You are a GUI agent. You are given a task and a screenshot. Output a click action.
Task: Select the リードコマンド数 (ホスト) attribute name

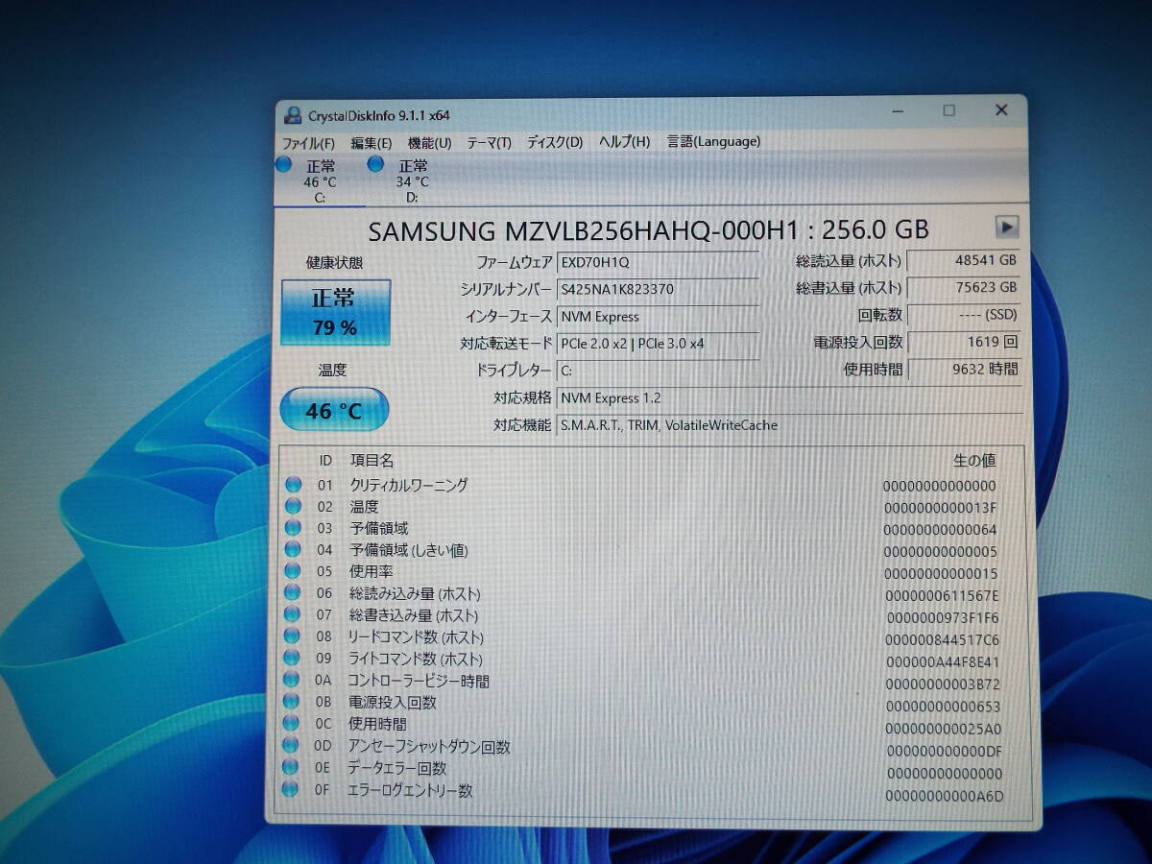coord(416,637)
